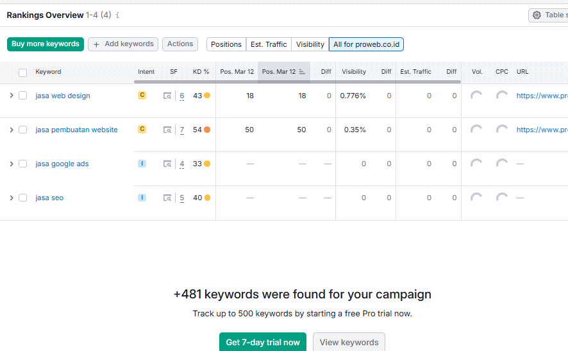Click the orange KD dot for jasa pembuatan website
Image resolution: width=568 pixels, height=351 pixels.
pos(207,130)
